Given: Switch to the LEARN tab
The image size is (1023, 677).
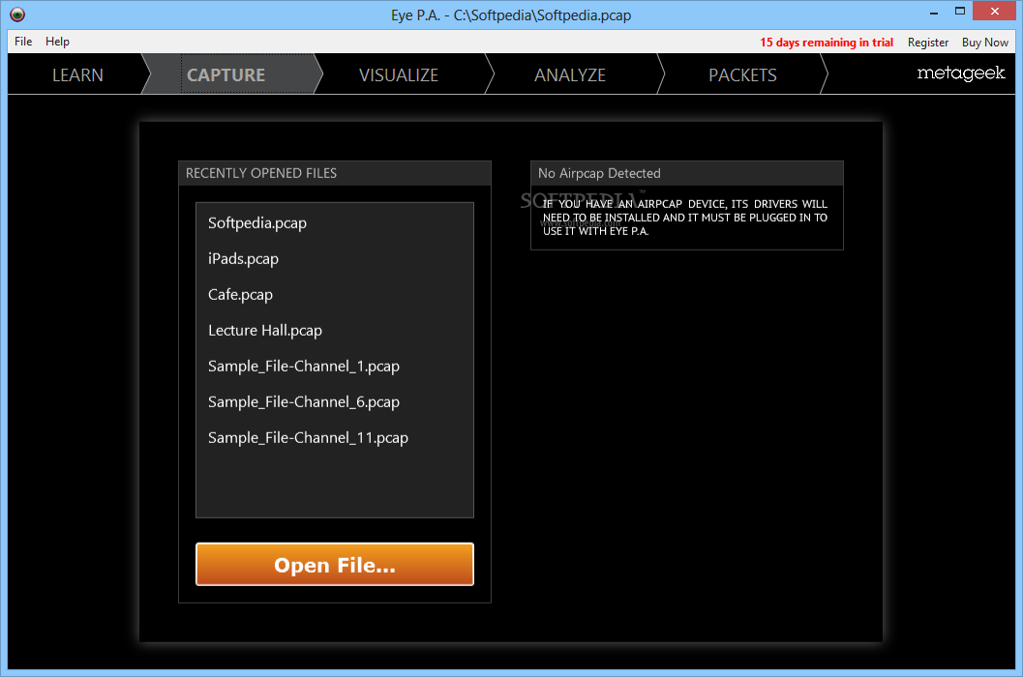Looking at the screenshot, I should pos(77,75).
